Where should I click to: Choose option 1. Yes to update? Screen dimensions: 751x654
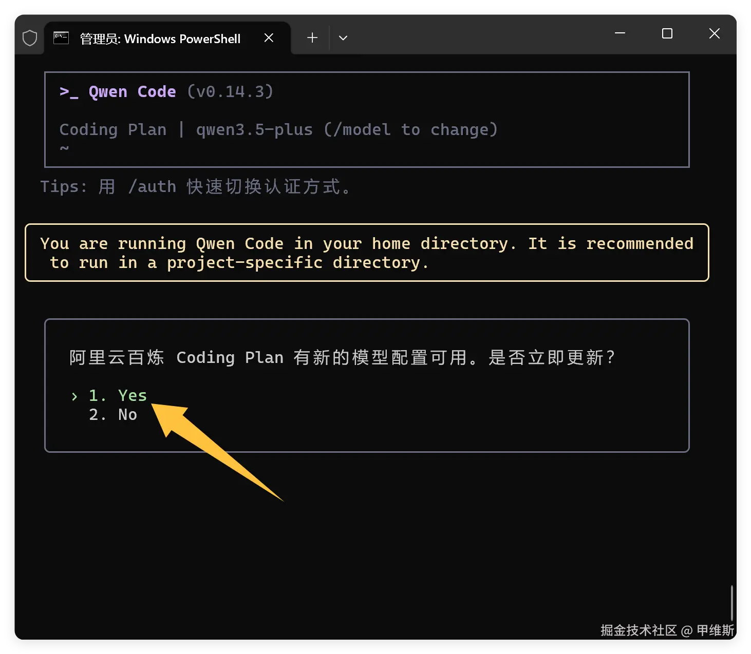pyautogui.click(x=118, y=395)
